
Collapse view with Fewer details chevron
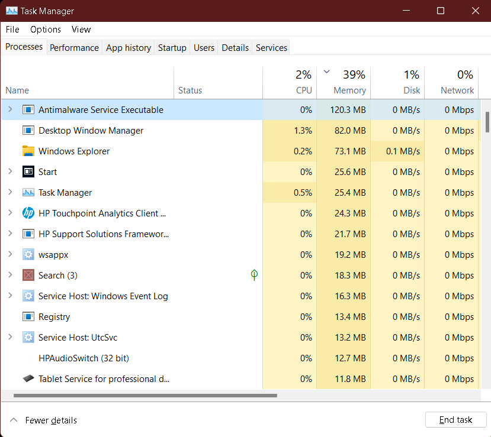point(14,420)
